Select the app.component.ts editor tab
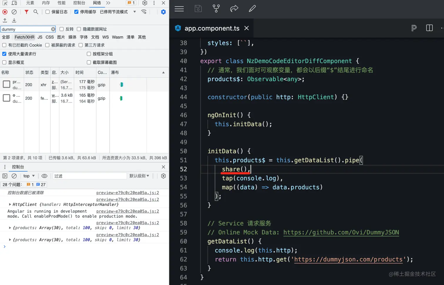The image size is (444, 285). (212, 28)
